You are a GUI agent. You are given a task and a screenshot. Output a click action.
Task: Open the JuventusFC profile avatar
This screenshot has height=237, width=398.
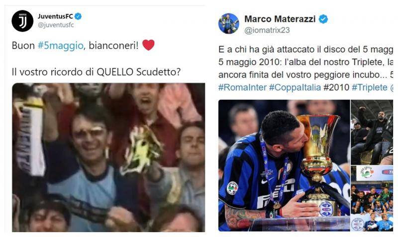22,21
